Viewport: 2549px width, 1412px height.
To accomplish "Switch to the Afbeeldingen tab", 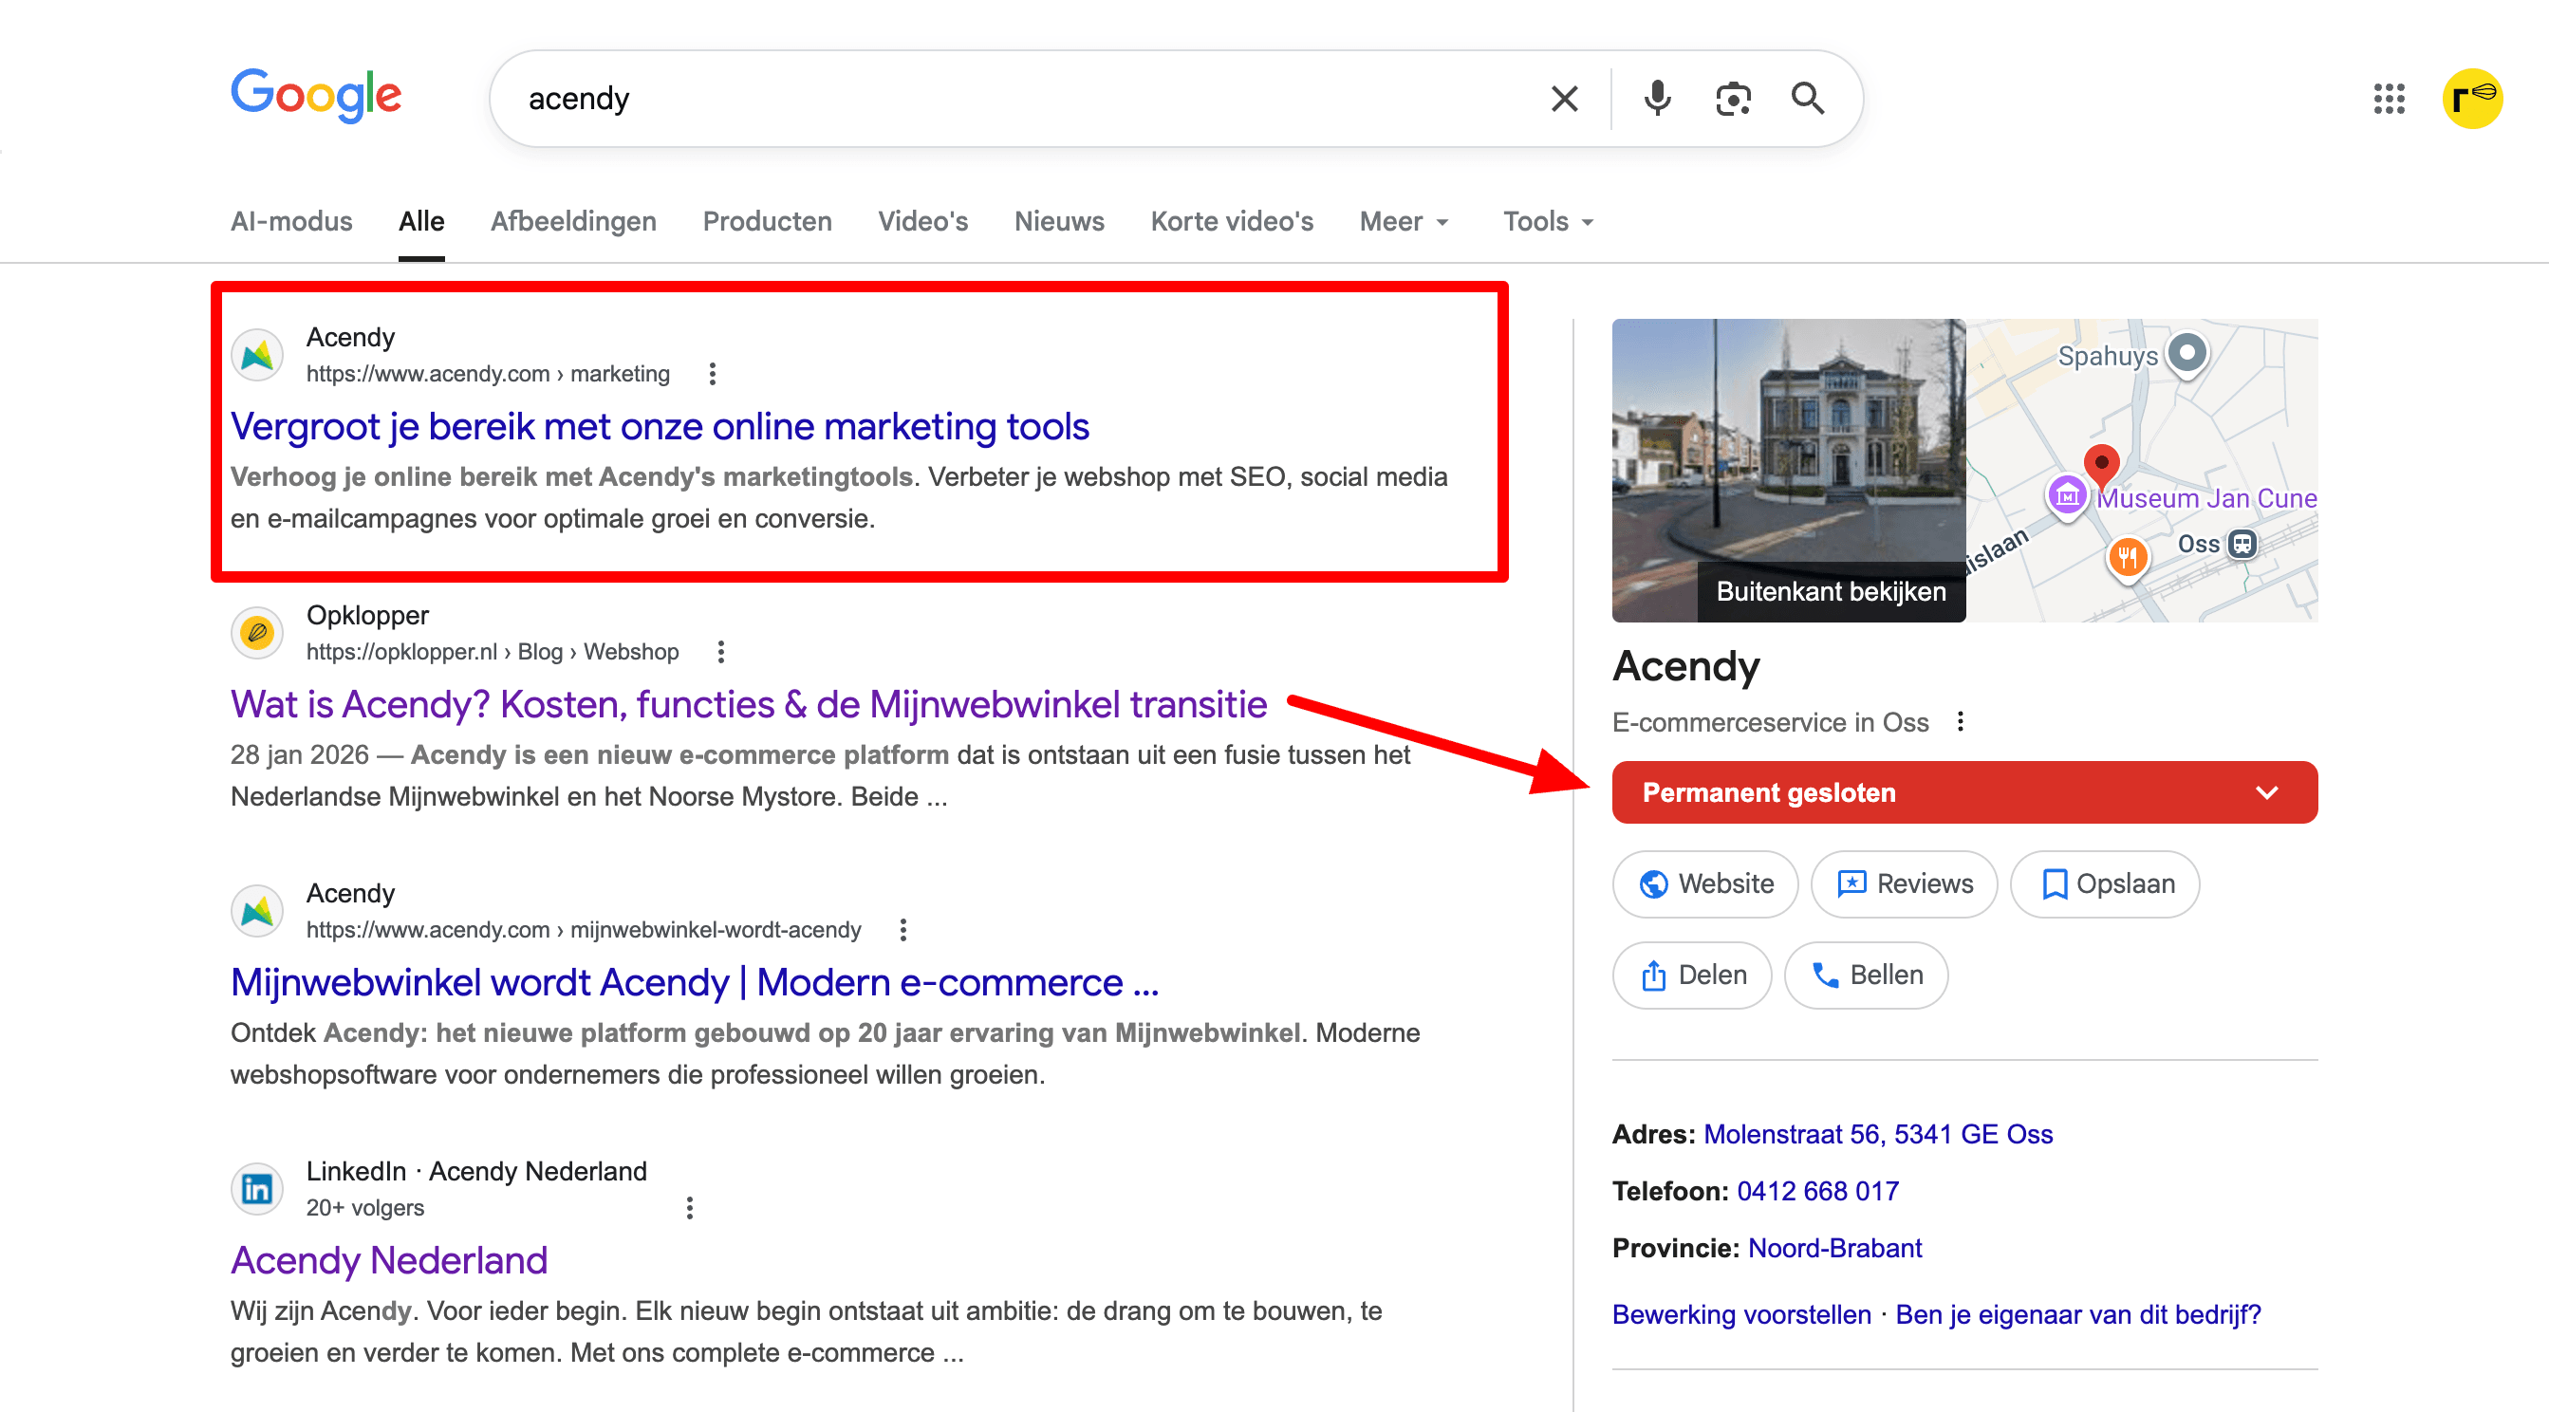I will (574, 222).
